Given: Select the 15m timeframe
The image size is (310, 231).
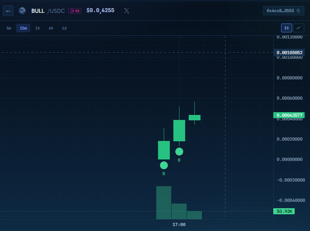Looking at the screenshot, I should pyautogui.click(x=23, y=28).
